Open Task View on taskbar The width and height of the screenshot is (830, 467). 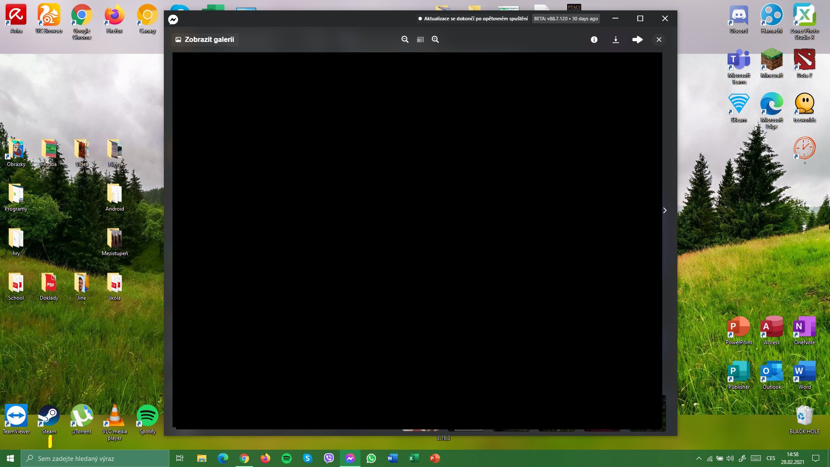coord(180,458)
